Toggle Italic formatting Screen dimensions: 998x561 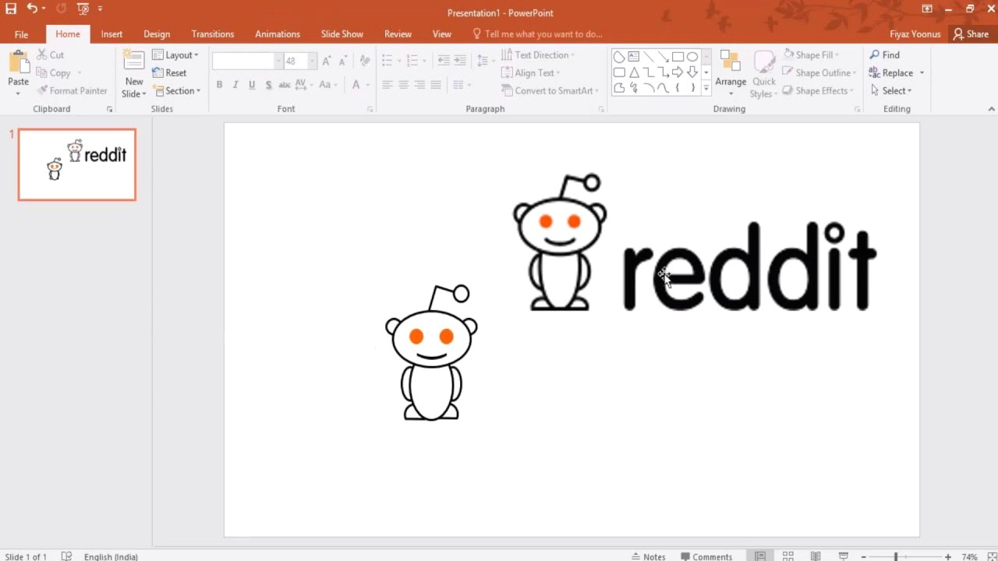[x=235, y=84]
